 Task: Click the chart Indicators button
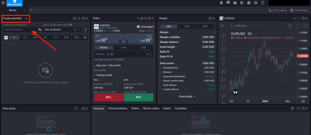[238, 26]
